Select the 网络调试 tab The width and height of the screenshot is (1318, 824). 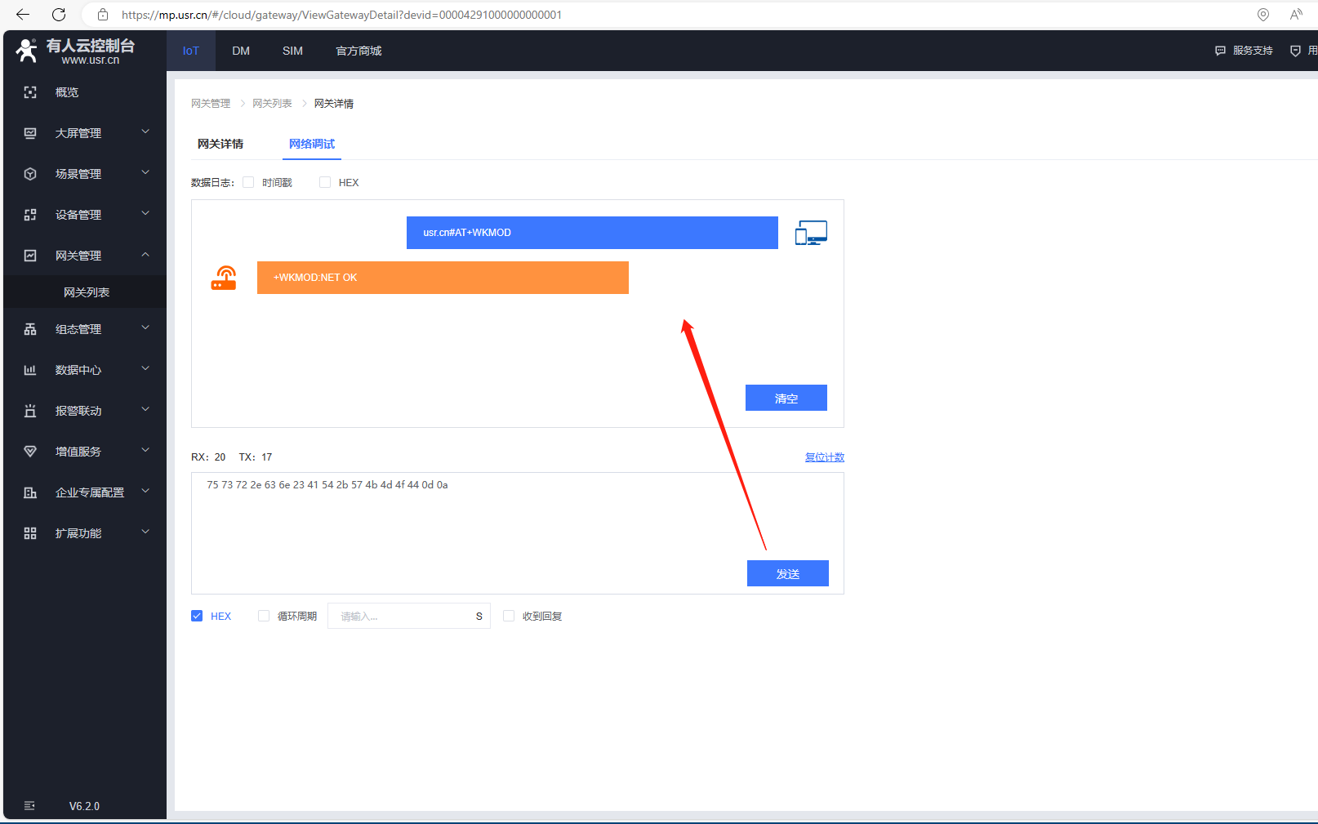click(x=312, y=144)
